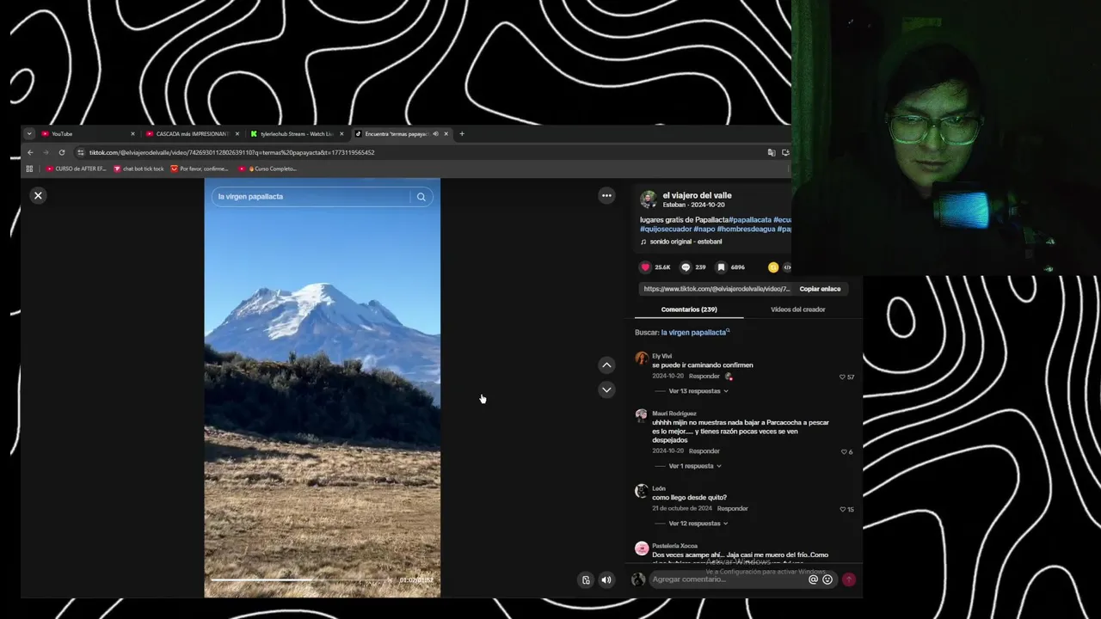Image resolution: width=1101 pixels, height=619 pixels.
Task: Close the TikTok video viewer
Action: 38,196
